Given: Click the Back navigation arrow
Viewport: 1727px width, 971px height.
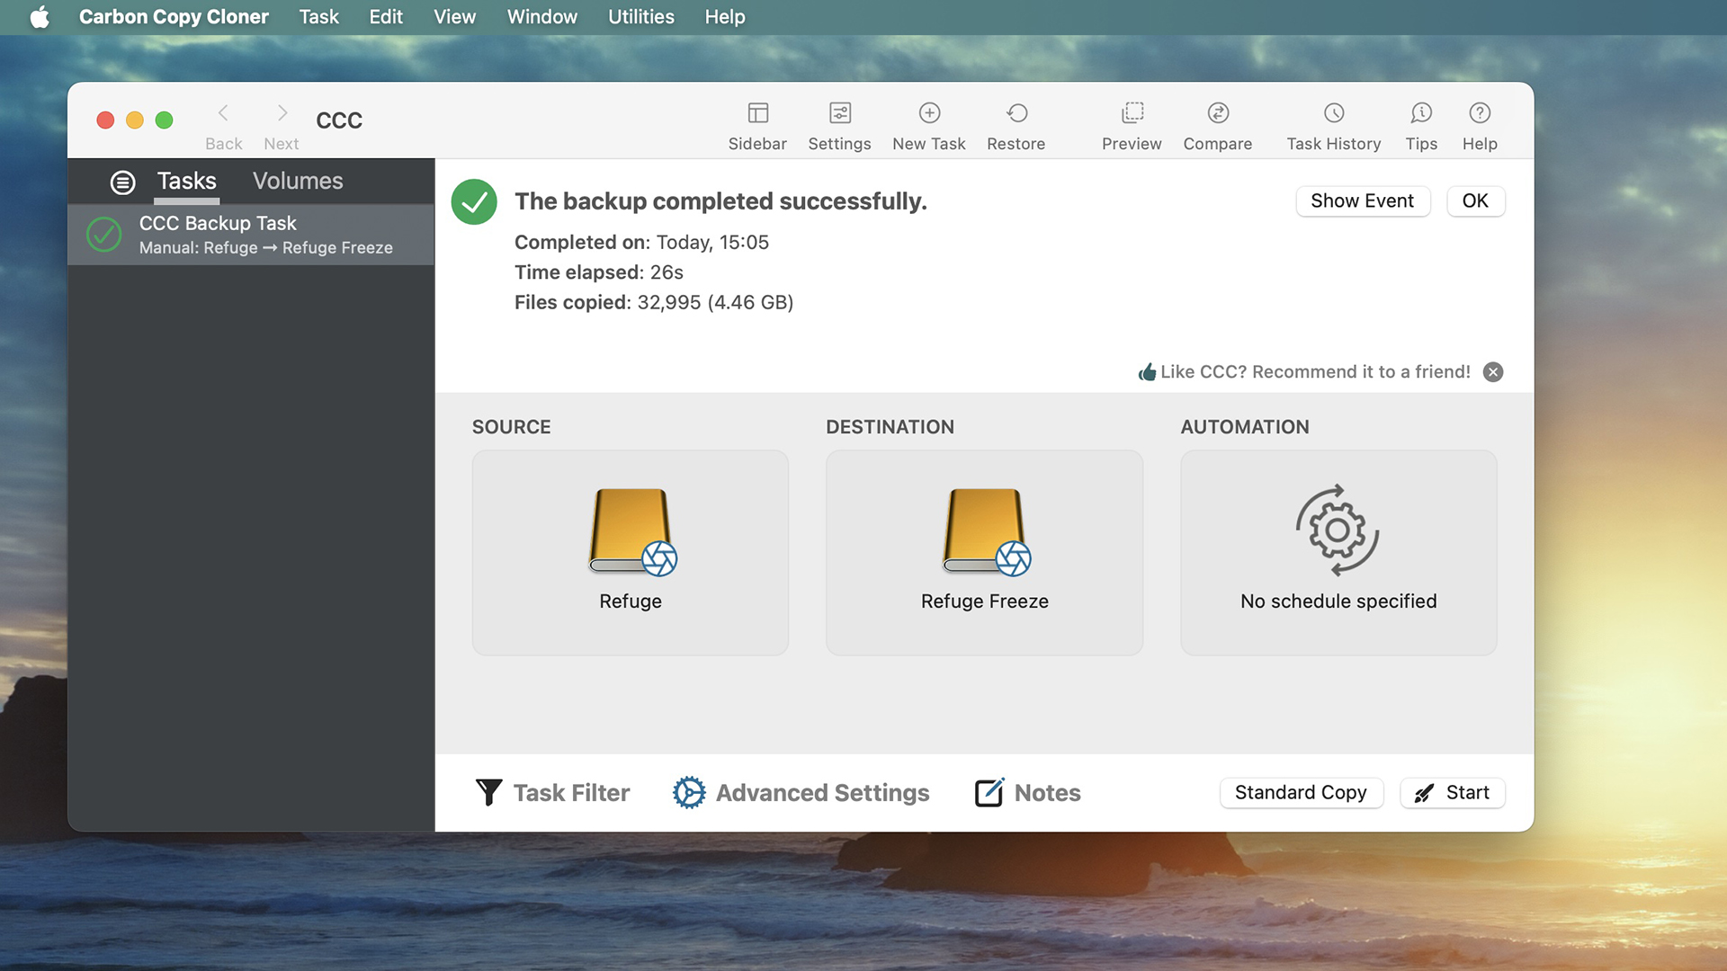Looking at the screenshot, I should pyautogui.click(x=223, y=113).
